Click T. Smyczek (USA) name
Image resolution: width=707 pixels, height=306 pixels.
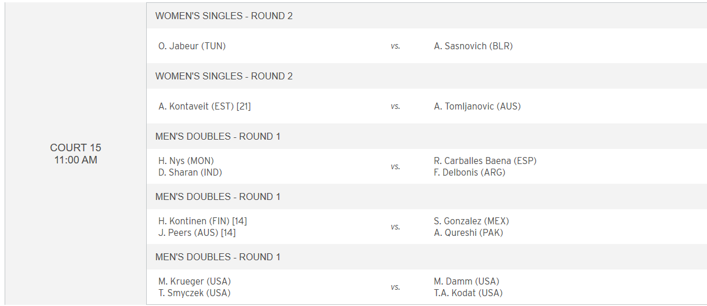pyautogui.click(x=194, y=293)
